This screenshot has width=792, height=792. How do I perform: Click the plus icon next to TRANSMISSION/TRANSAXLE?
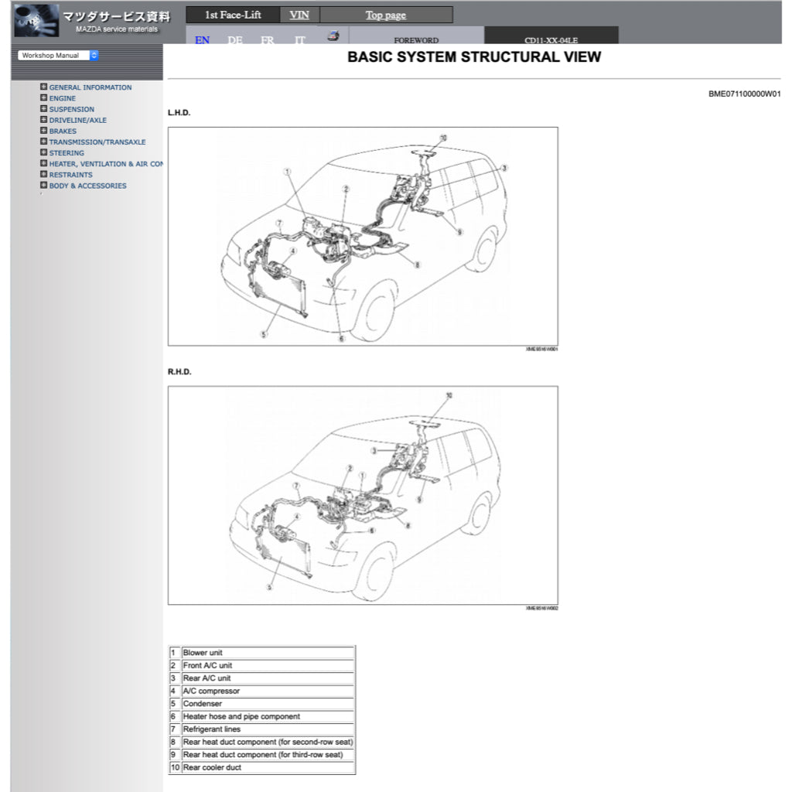(x=43, y=142)
